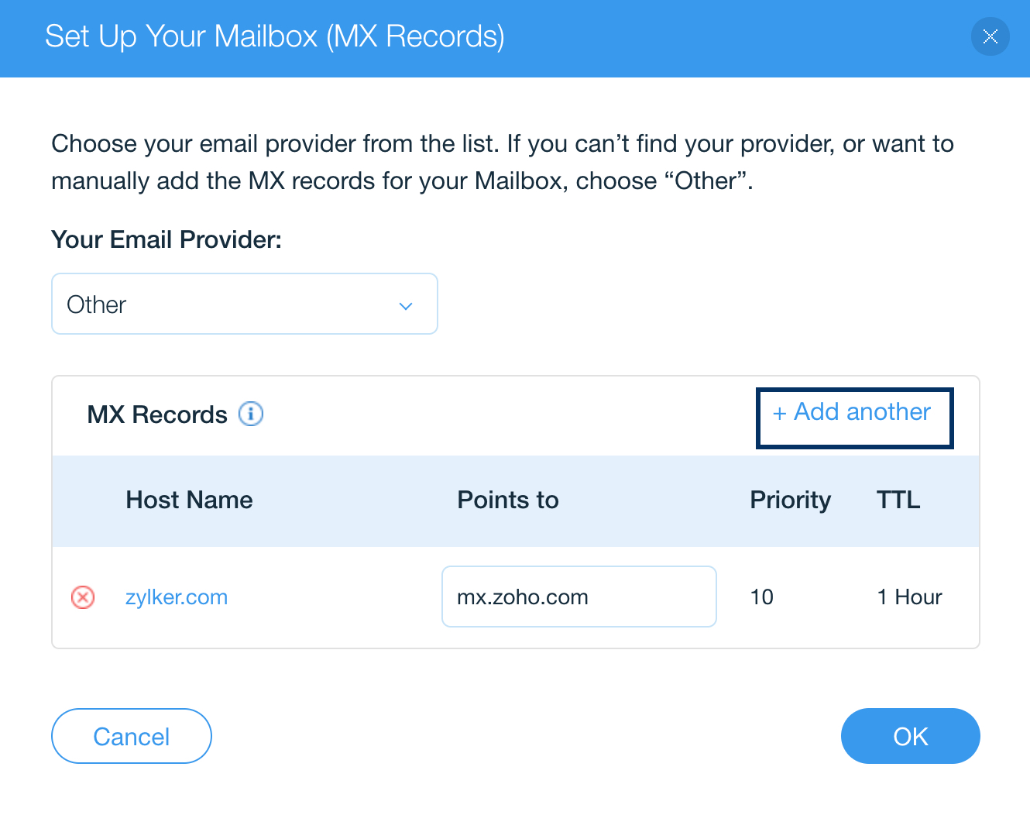
Task: Open the MX Records info tooltip icon
Action: [251, 414]
